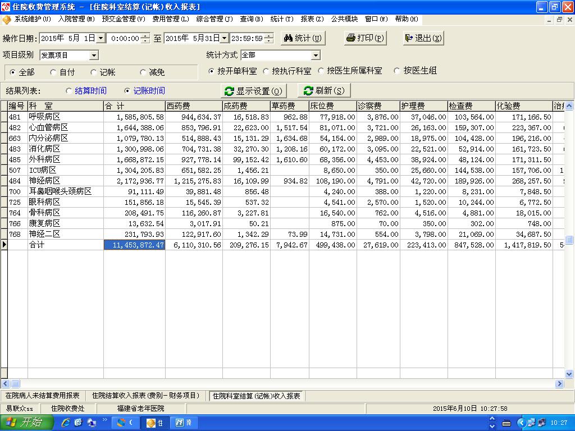Click the tray expand arrow icon

(x=521, y=423)
